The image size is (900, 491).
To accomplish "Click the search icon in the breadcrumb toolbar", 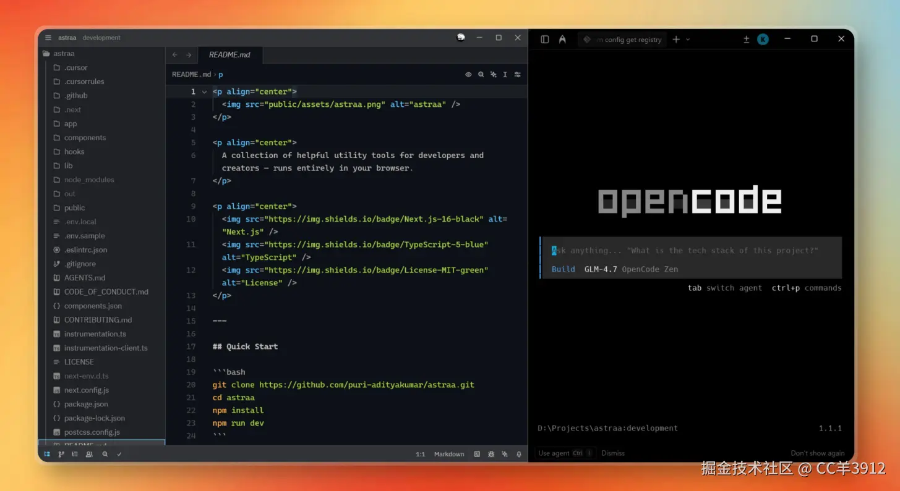I will tap(481, 74).
